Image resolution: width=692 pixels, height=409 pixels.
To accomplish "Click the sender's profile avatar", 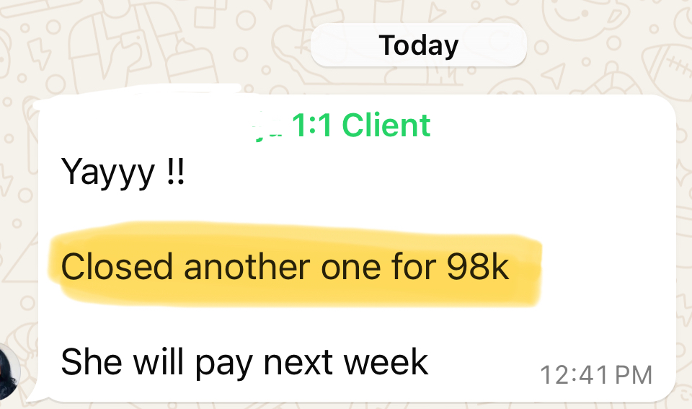I will [x=8, y=370].
